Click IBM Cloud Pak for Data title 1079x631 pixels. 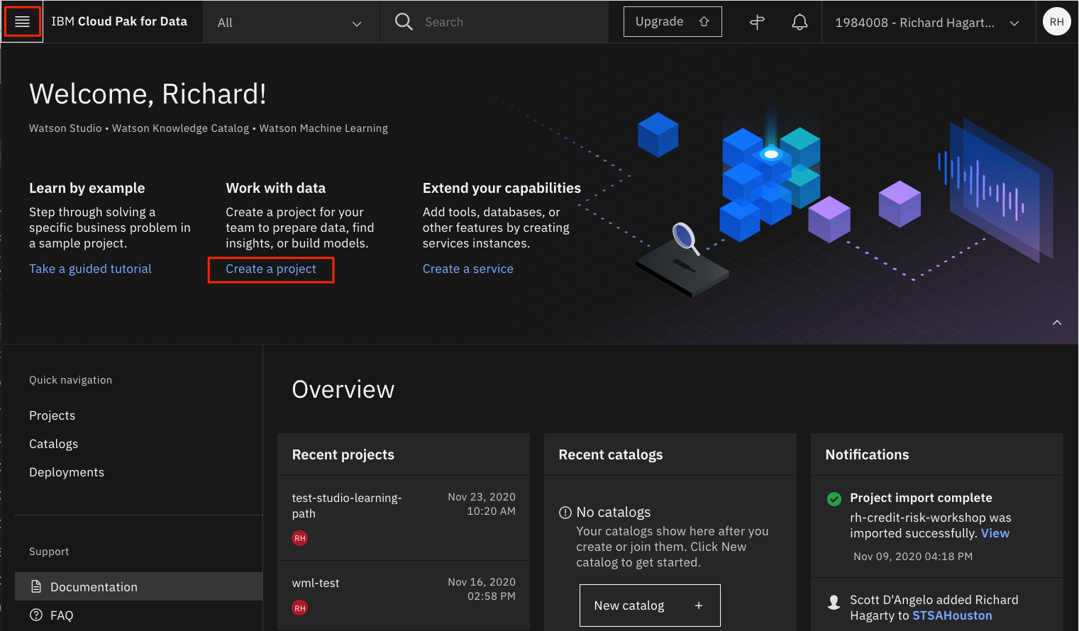tap(119, 21)
